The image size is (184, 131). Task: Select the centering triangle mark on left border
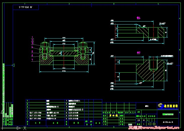(13, 65)
